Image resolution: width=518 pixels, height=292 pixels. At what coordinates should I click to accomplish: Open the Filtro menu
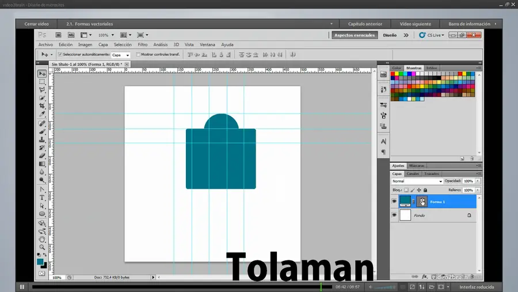click(x=142, y=44)
